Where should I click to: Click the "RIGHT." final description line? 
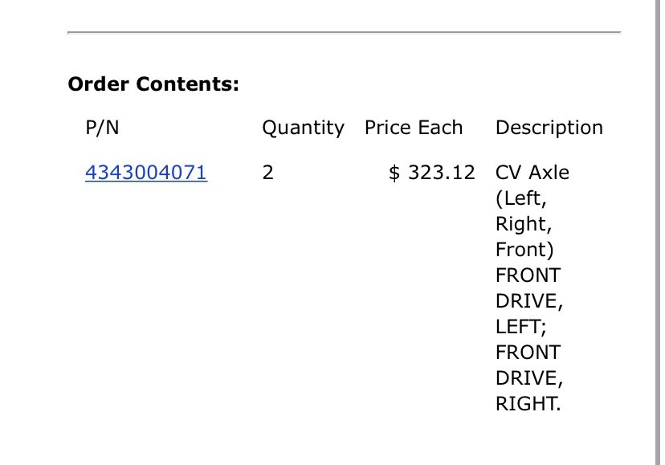[528, 404]
